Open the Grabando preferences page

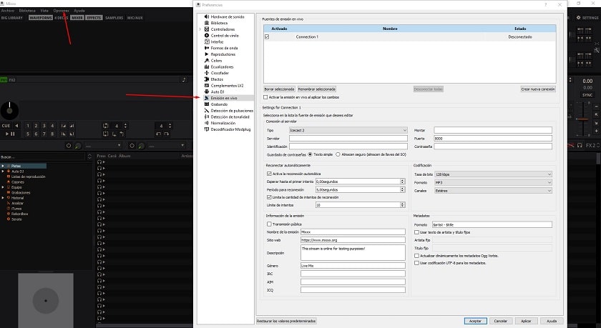click(x=219, y=104)
